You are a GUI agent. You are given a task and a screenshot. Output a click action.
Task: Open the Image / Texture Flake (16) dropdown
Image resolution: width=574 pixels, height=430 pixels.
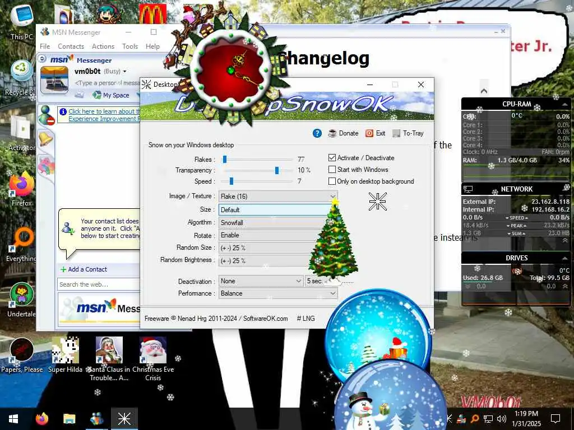click(x=278, y=197)
